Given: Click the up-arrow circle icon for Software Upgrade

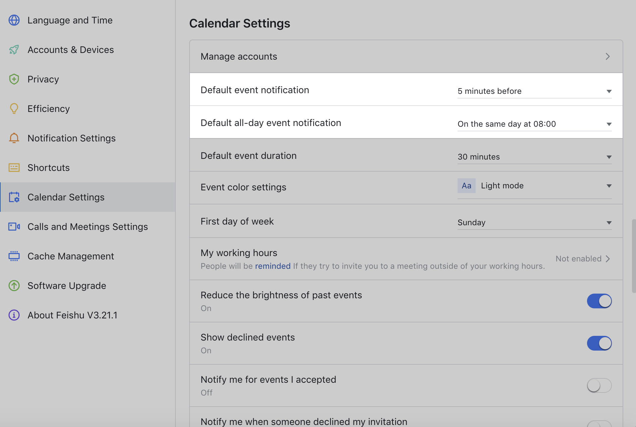Looking at the screenshot, I should (x=14, y=286).
